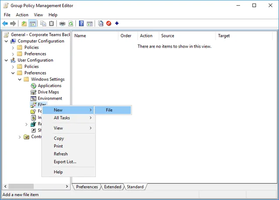Screen dimensions: 279x200
Task: Expand the Registry node chevron
Action: [26, 124]
